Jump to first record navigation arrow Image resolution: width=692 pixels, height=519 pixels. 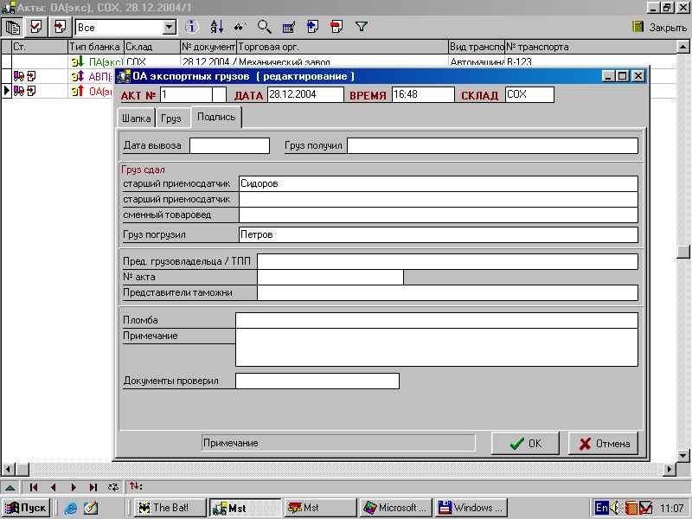click(35, 487)
